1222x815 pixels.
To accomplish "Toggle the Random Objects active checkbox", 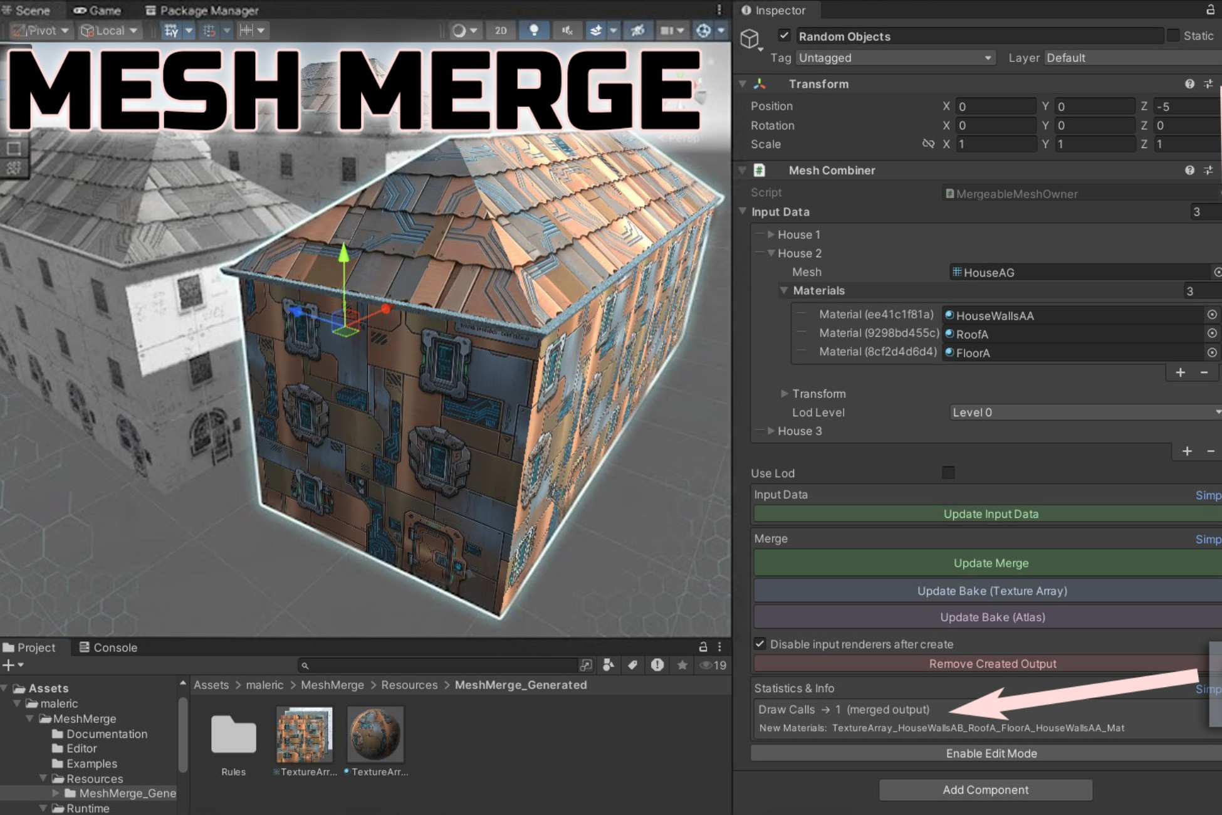I will [x=784, y=35].
